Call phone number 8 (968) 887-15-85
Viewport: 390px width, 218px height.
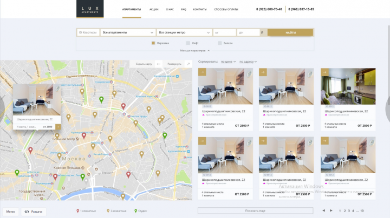click(301, 9)
